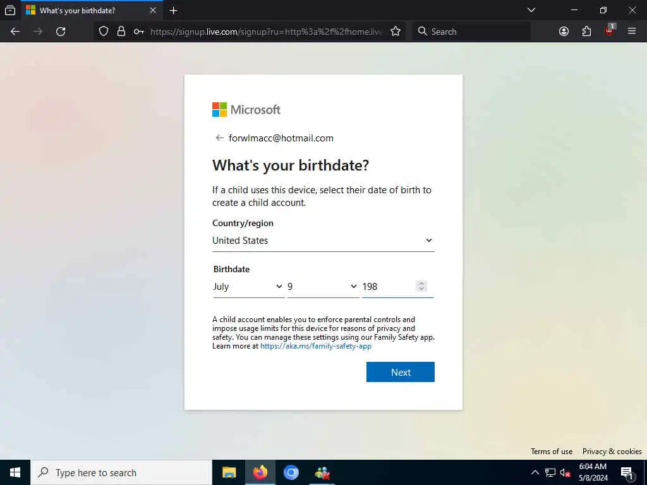Open the notification center icon
This screenshot has width=647, height=485.
point(626,472)
